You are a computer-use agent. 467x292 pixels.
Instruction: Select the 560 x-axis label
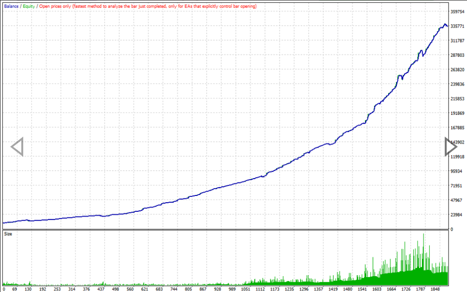pyautogui.click(x=130, y=289)
